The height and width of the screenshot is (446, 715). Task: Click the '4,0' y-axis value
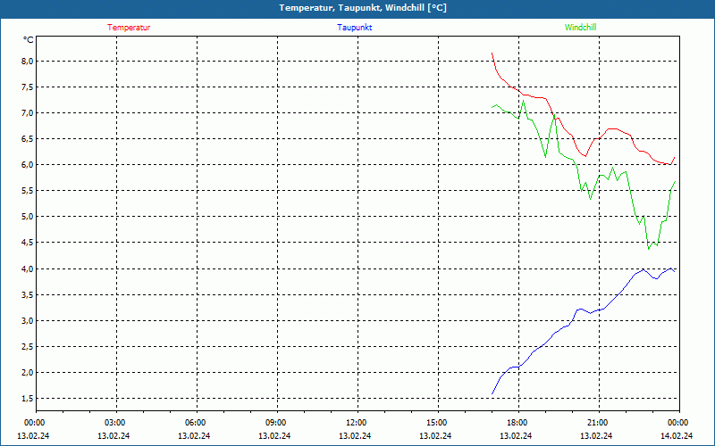(x=28, y=269)
